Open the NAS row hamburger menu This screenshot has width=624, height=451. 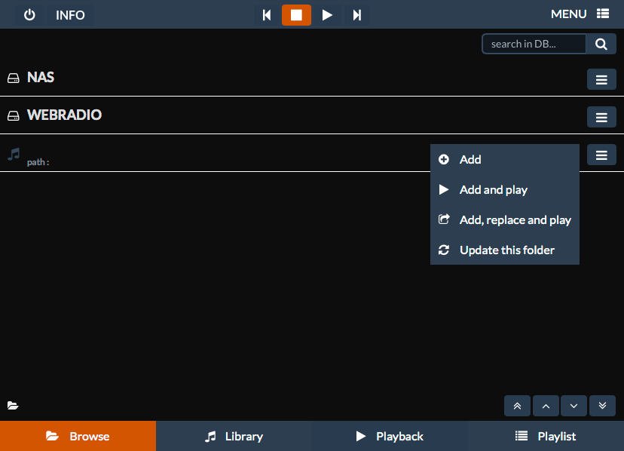601,79
